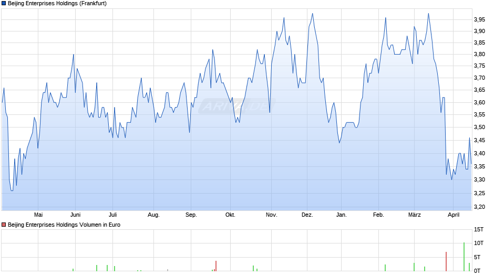Click the blue legend square for Beijing Enterprises Holdings

(x=4, y=4)
